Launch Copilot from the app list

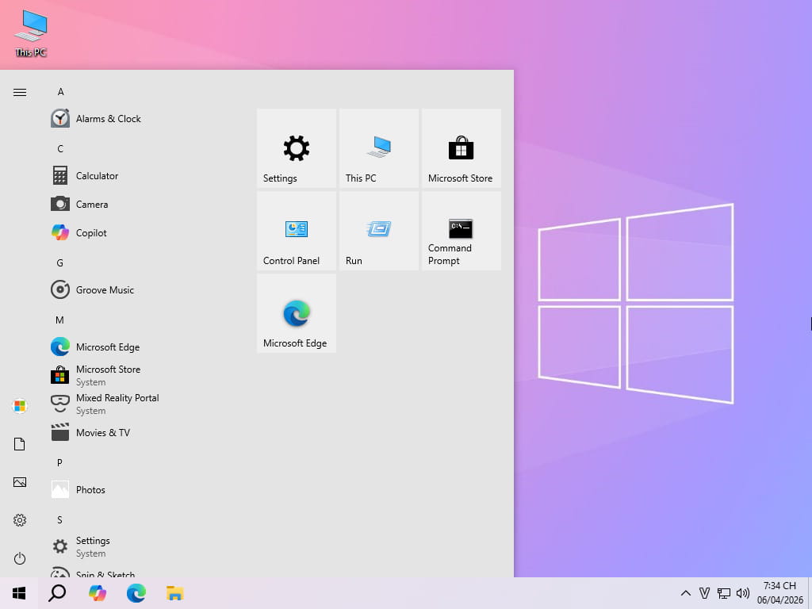click(140, 232)
